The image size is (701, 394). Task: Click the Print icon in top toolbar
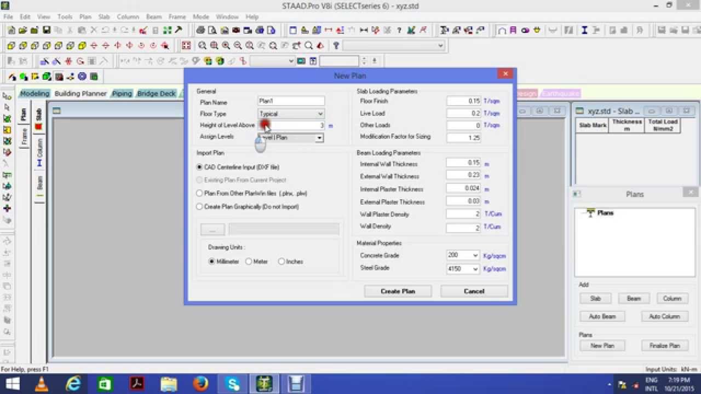coord(200,30)
